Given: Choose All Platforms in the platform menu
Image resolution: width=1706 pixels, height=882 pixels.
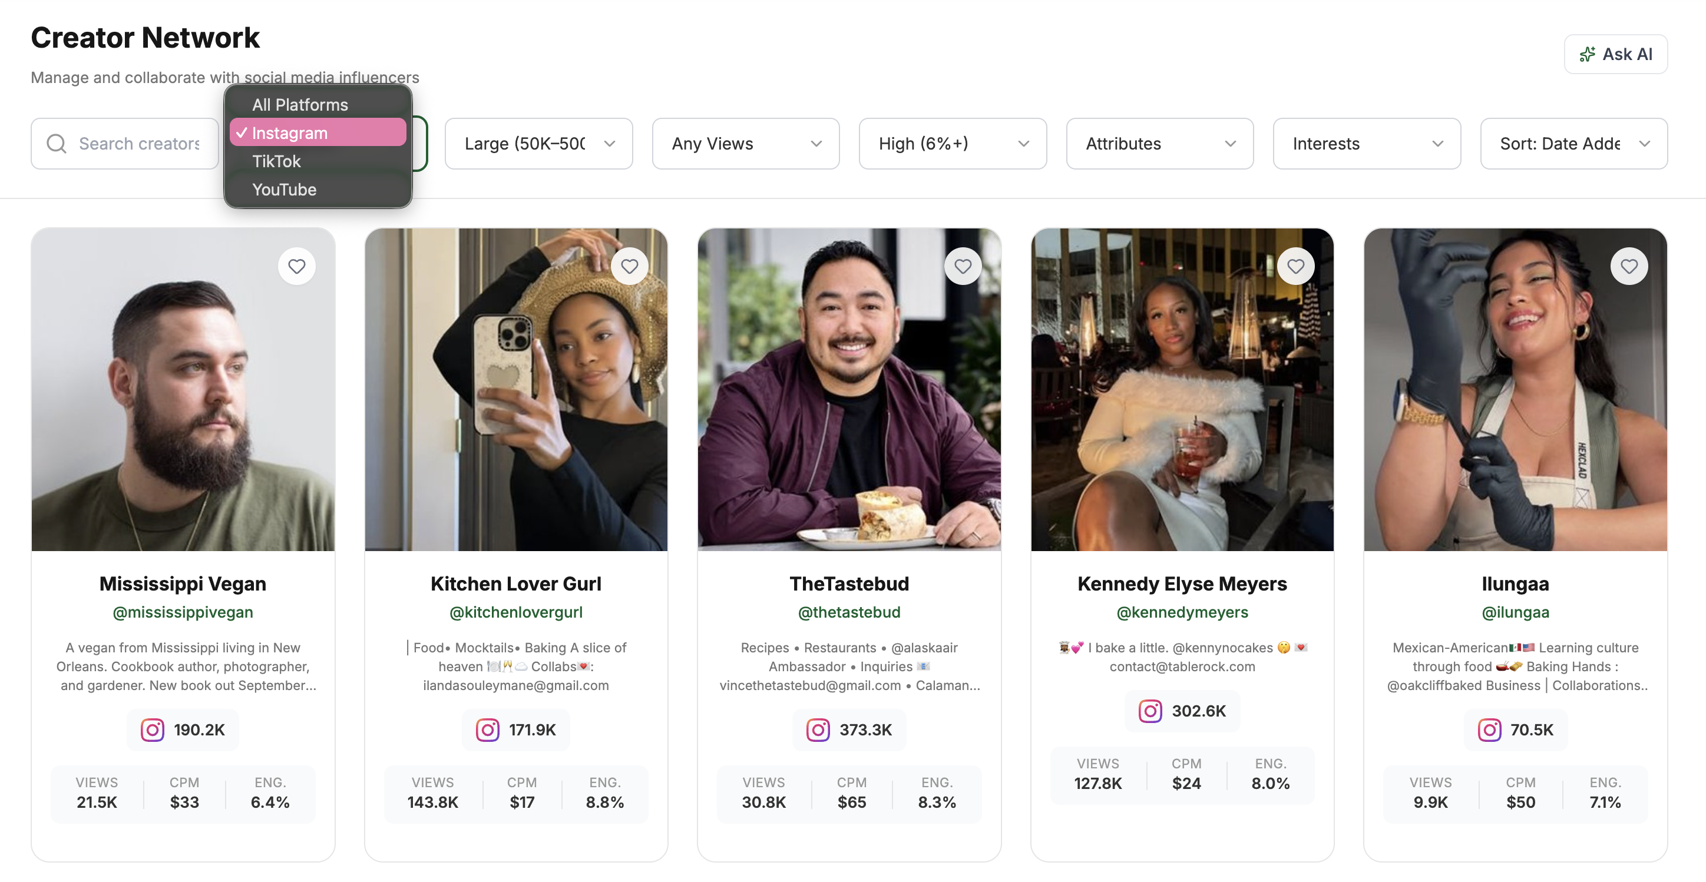Looking at the screenshot, I should click(300, 105).
